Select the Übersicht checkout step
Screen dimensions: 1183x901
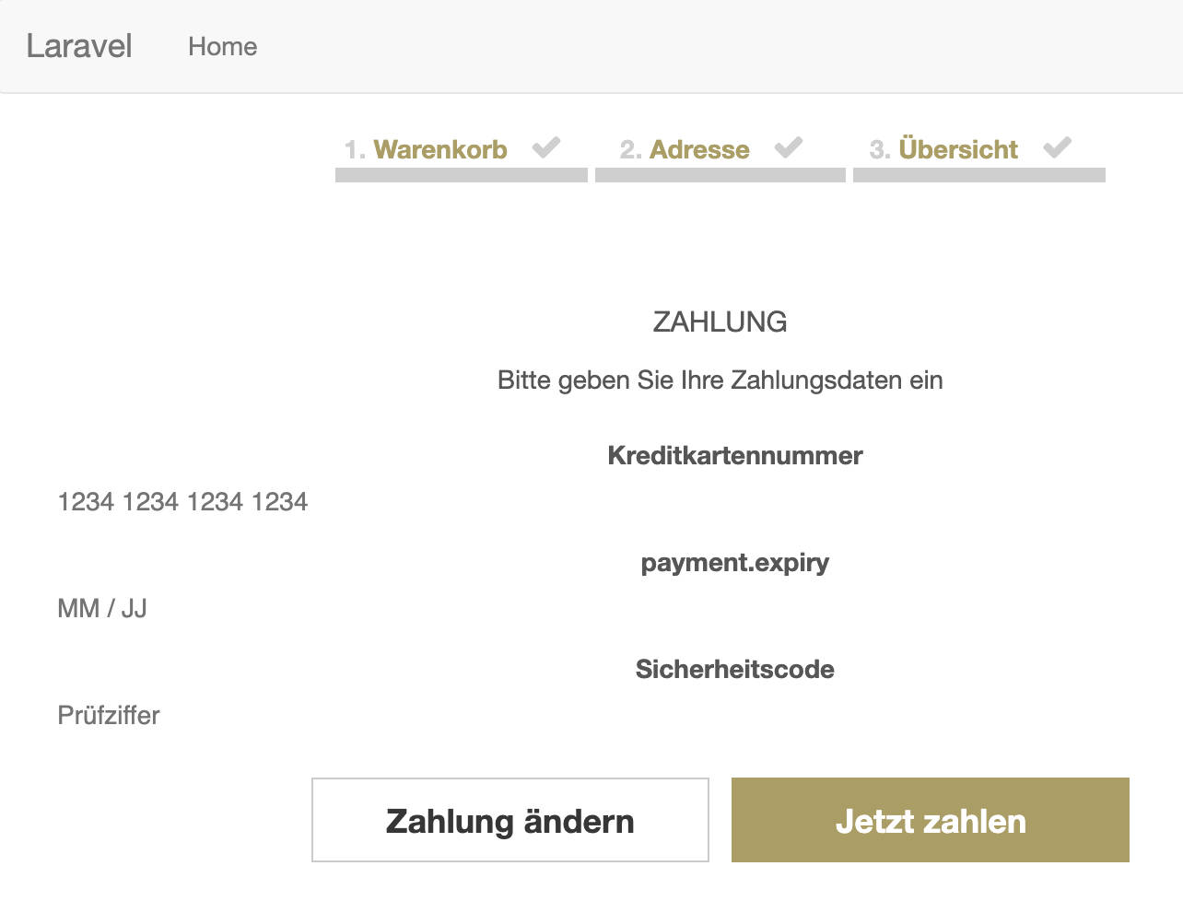click(x=943, y=149)
